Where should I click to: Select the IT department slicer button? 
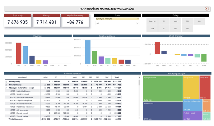[x=163, y=28]
